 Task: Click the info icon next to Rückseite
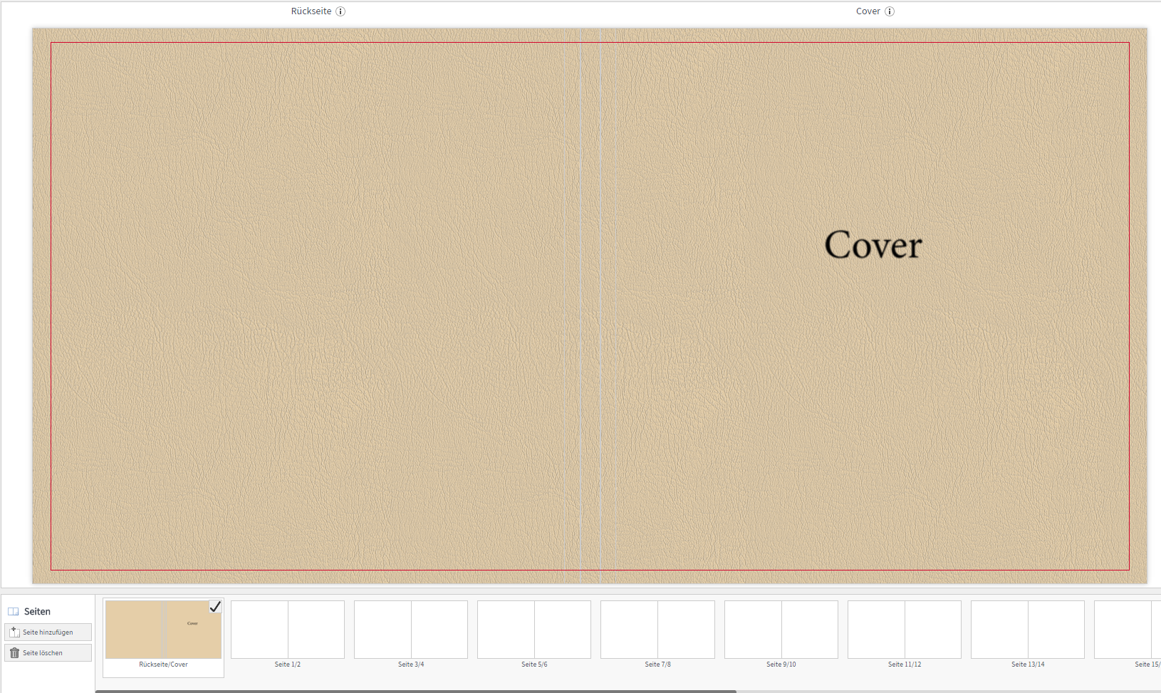(x=340, y=11)
